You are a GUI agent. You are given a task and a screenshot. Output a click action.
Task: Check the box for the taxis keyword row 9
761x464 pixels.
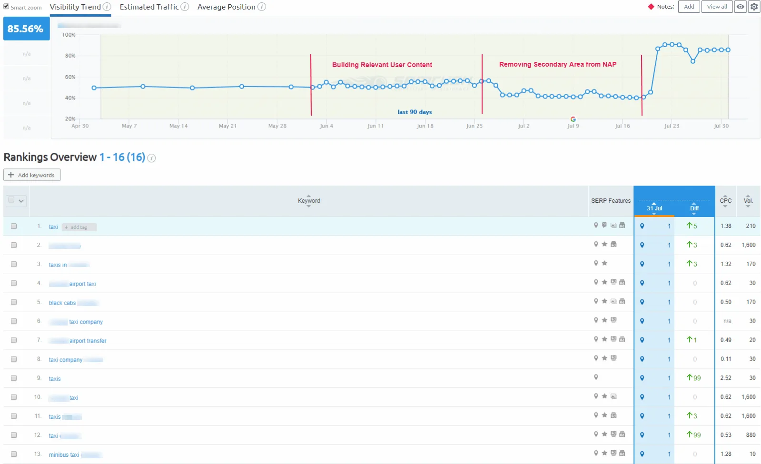[x=14, y=378]
